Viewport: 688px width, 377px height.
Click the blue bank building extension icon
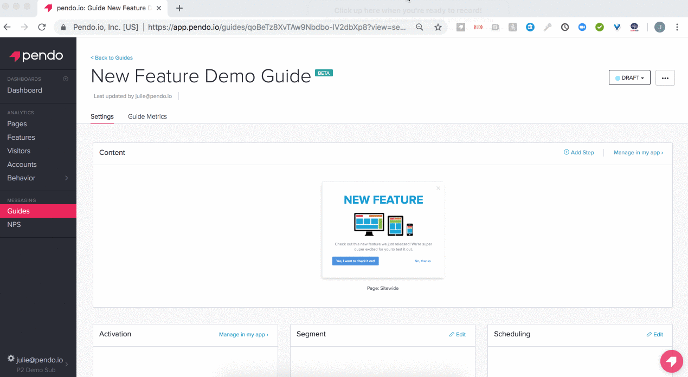click(x=530, y=27)
